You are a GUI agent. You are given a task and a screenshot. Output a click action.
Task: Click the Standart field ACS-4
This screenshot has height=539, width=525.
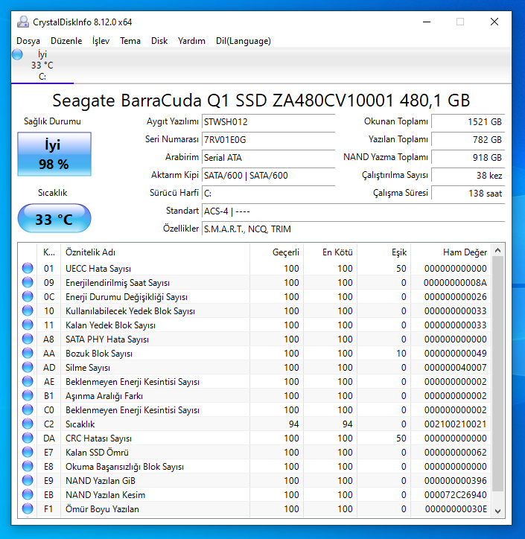point(354,211)
